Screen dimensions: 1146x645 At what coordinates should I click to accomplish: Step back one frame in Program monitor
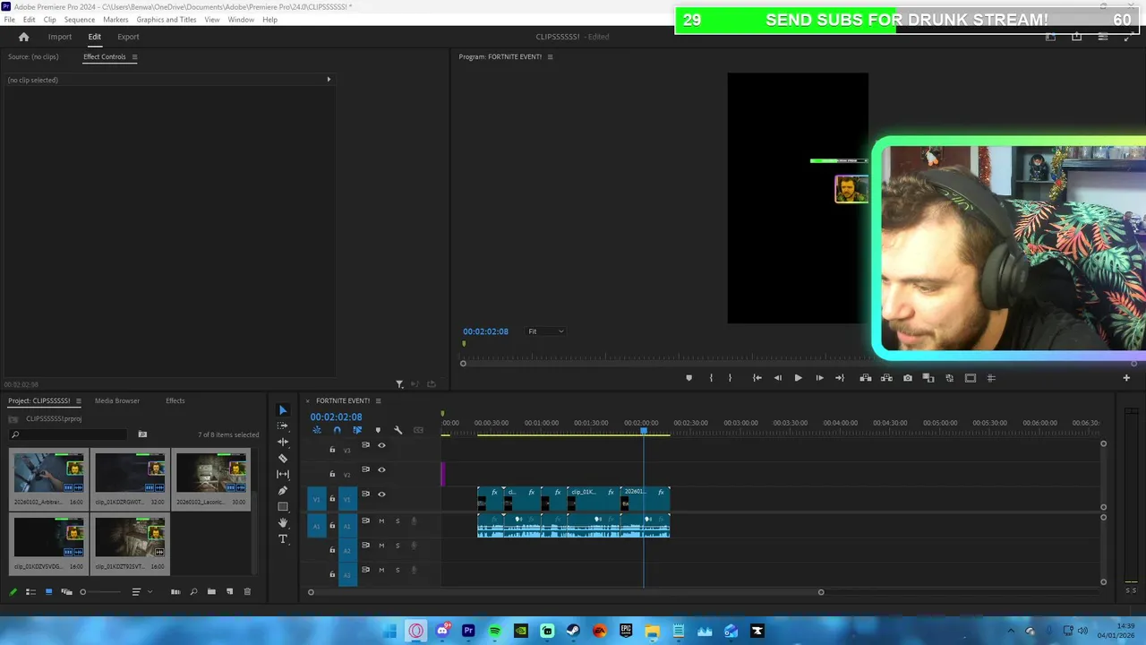777,378
